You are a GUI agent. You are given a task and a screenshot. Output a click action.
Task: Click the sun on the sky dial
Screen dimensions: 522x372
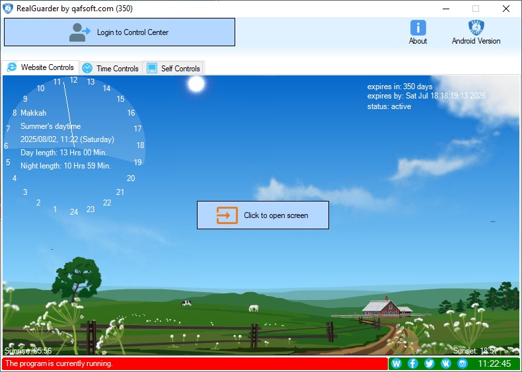(196, 84)
